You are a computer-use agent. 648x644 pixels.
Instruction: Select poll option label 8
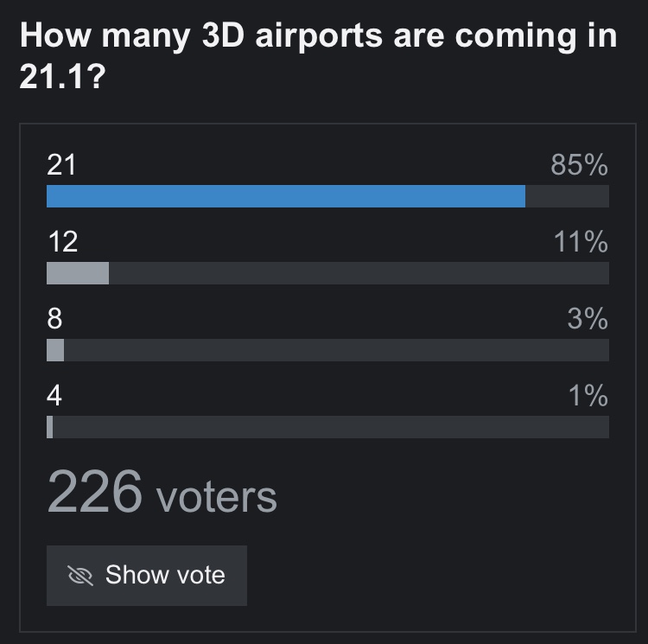tap(54, 318)
